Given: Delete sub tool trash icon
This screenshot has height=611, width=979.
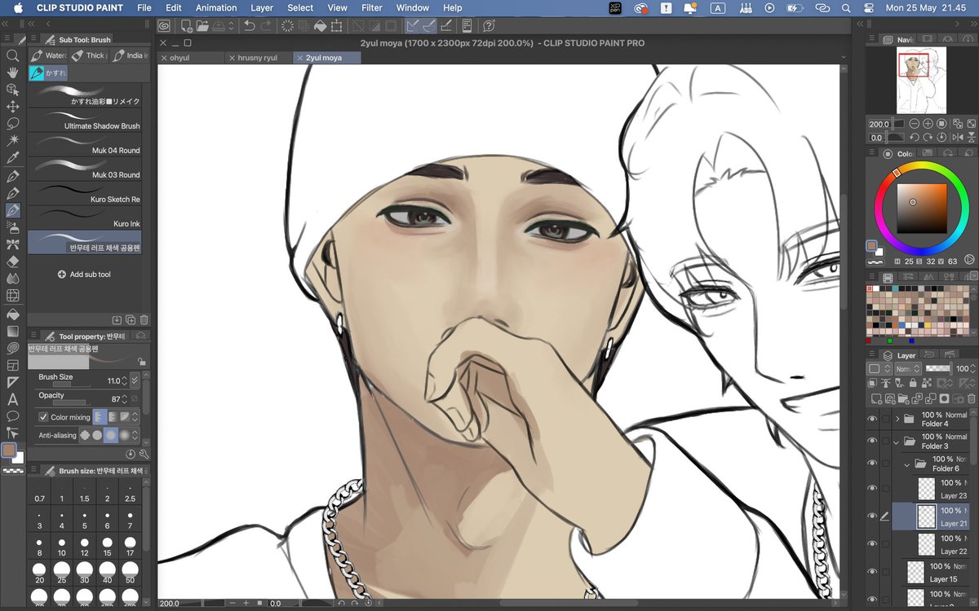Looking at the screenshot, I should click(x=144, y=320).
